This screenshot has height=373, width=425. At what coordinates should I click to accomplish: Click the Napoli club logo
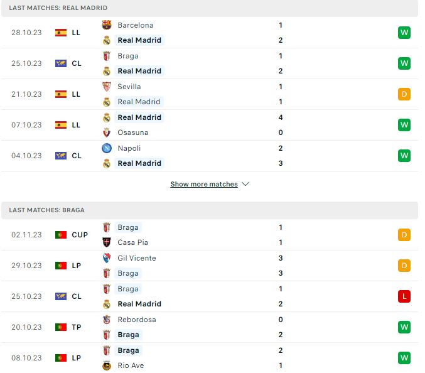point(107,148)
